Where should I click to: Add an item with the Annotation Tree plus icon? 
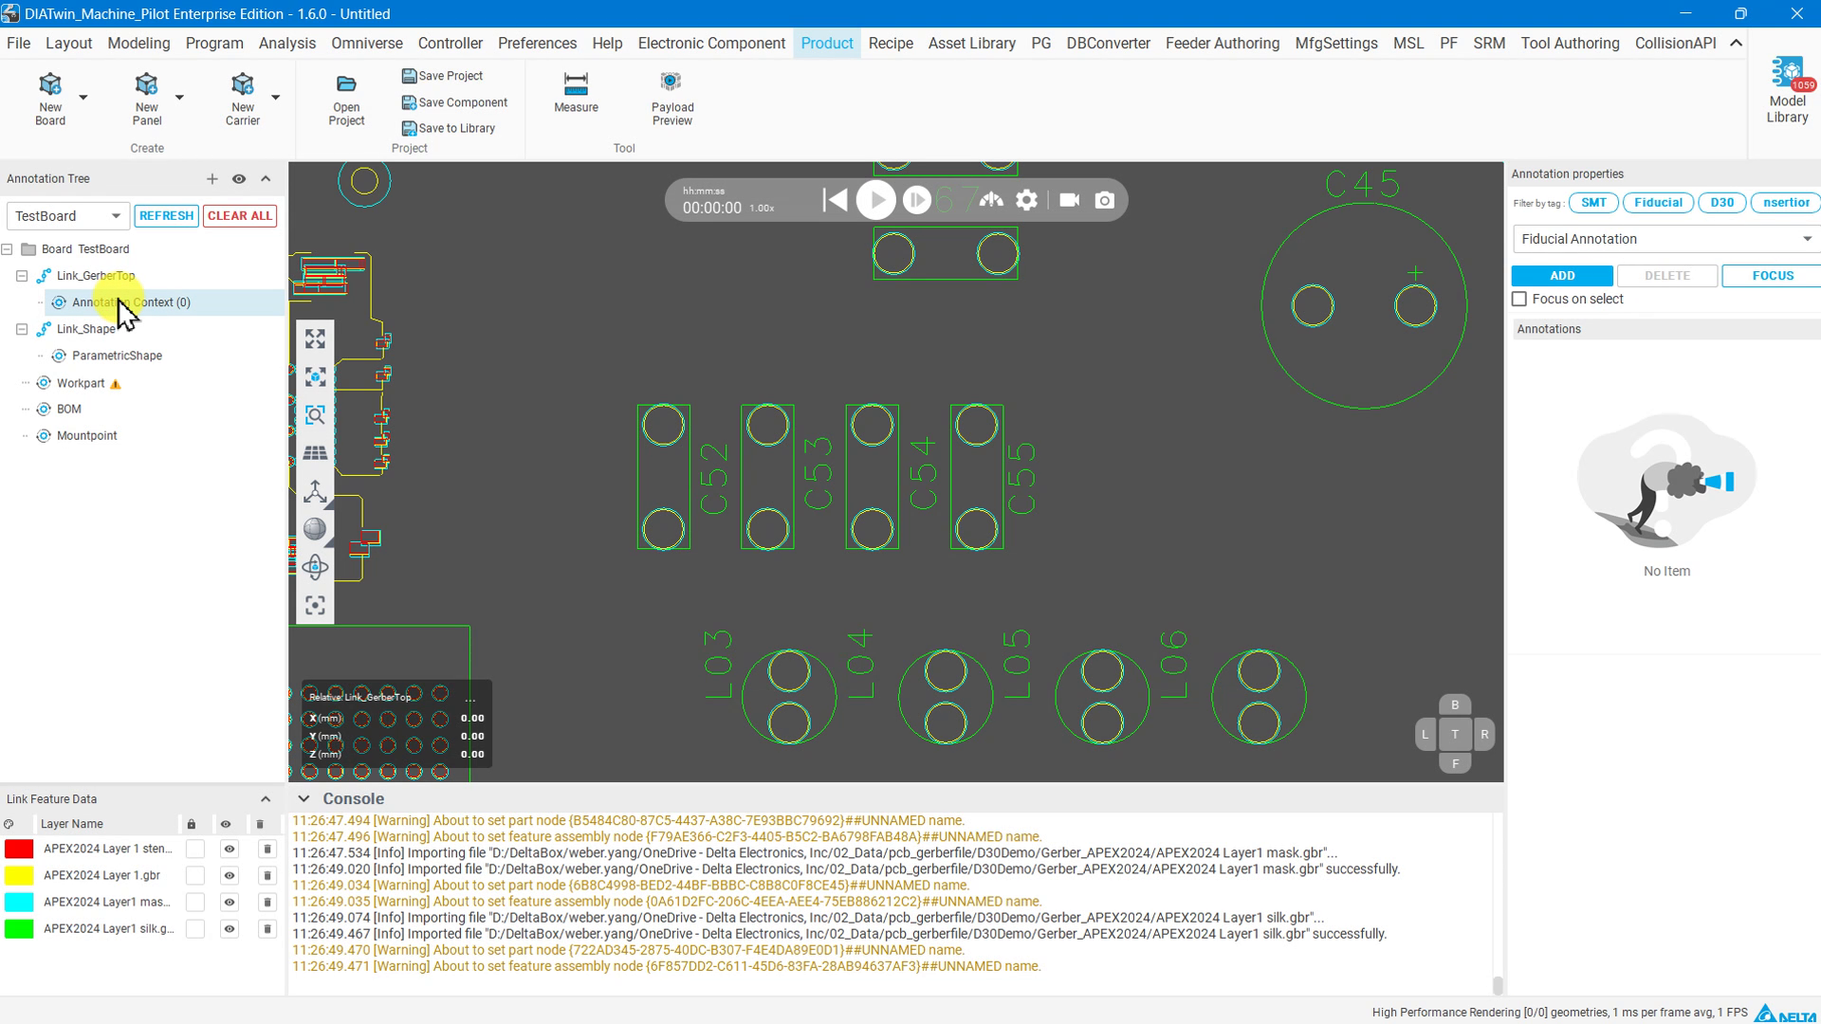click(x=212, y=178)
